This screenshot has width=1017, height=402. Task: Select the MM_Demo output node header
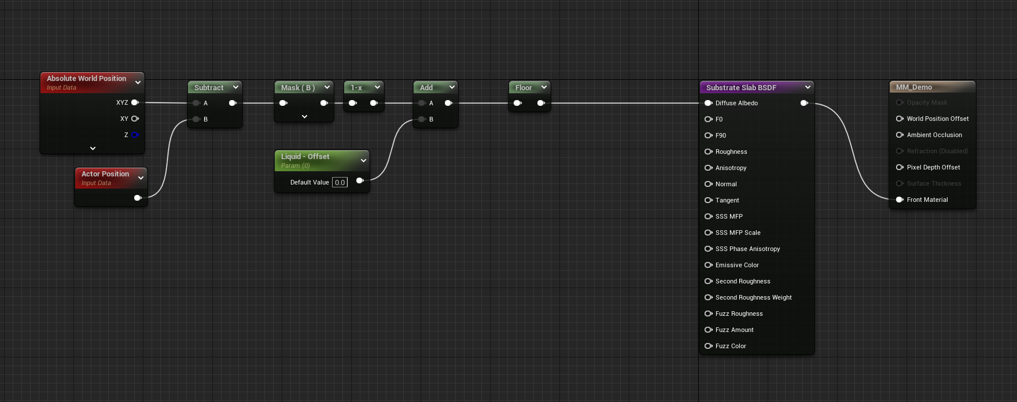click(x=914, y=87)
